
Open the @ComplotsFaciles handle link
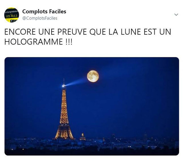[40, 18]
